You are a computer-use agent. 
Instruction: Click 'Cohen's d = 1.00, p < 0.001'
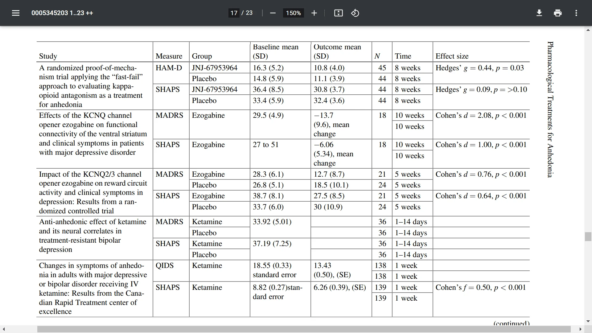coord(481,145)
